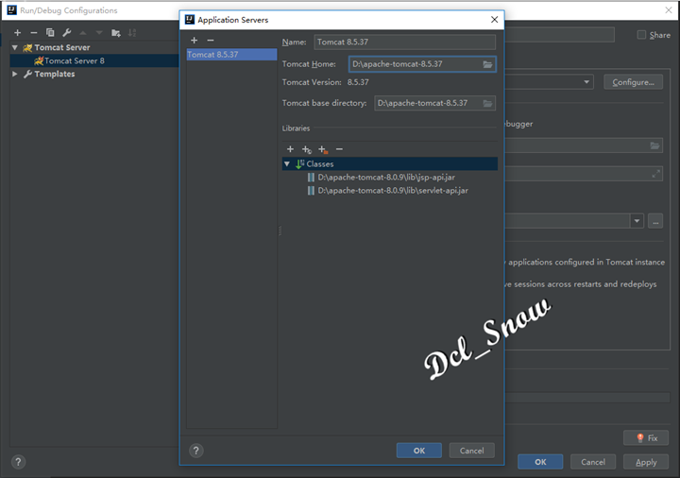Click OK in Run/Debug Configurations window

540,462
